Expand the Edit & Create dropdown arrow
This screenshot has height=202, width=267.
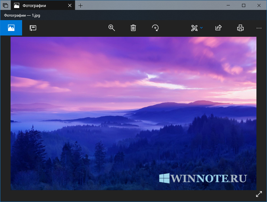(201, 28)
